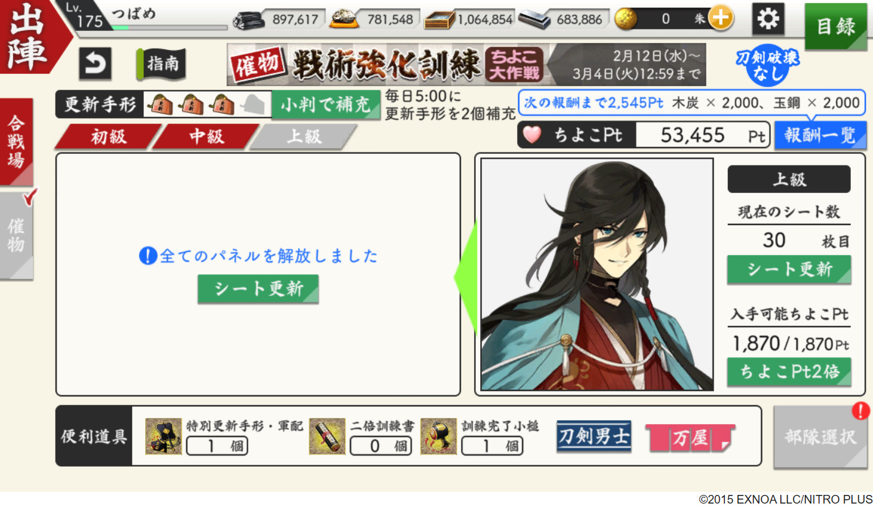Open the 万屋 shop dropdown
This screenshot has width=873, height=506.
(690, 438)
